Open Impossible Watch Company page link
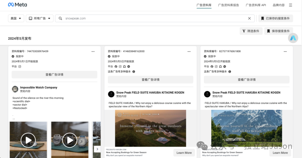302x158 pixels. coord(39,87)
